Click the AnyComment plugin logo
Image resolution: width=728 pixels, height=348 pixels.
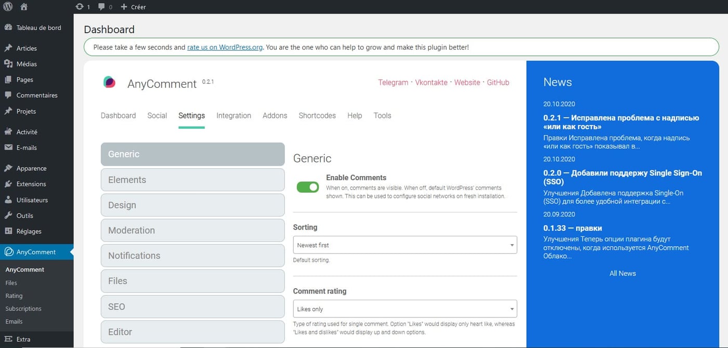point(109,82)
